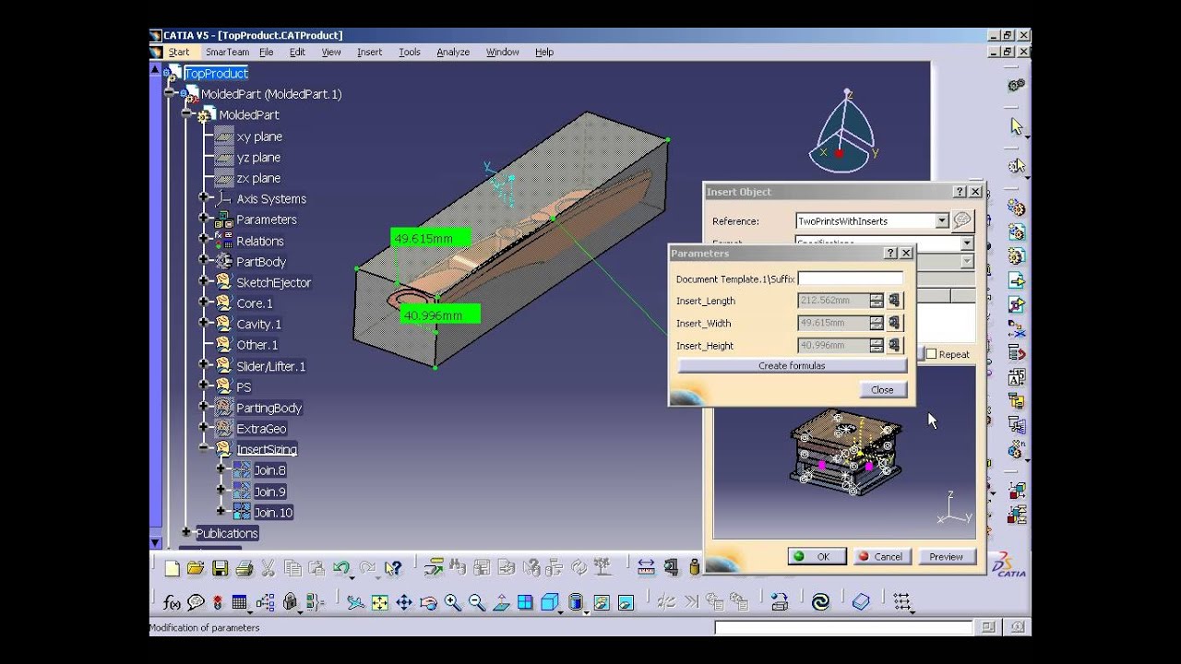Click the Measure Inertia weight icon
1181x664 pixels.
pos(694,568)
